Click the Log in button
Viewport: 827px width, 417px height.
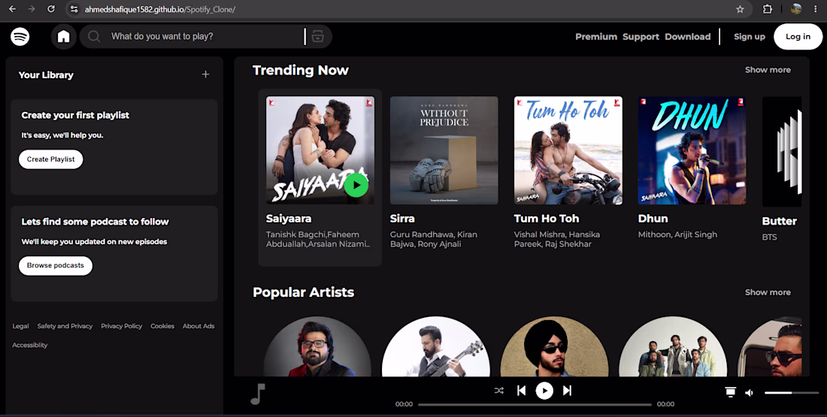798,36
